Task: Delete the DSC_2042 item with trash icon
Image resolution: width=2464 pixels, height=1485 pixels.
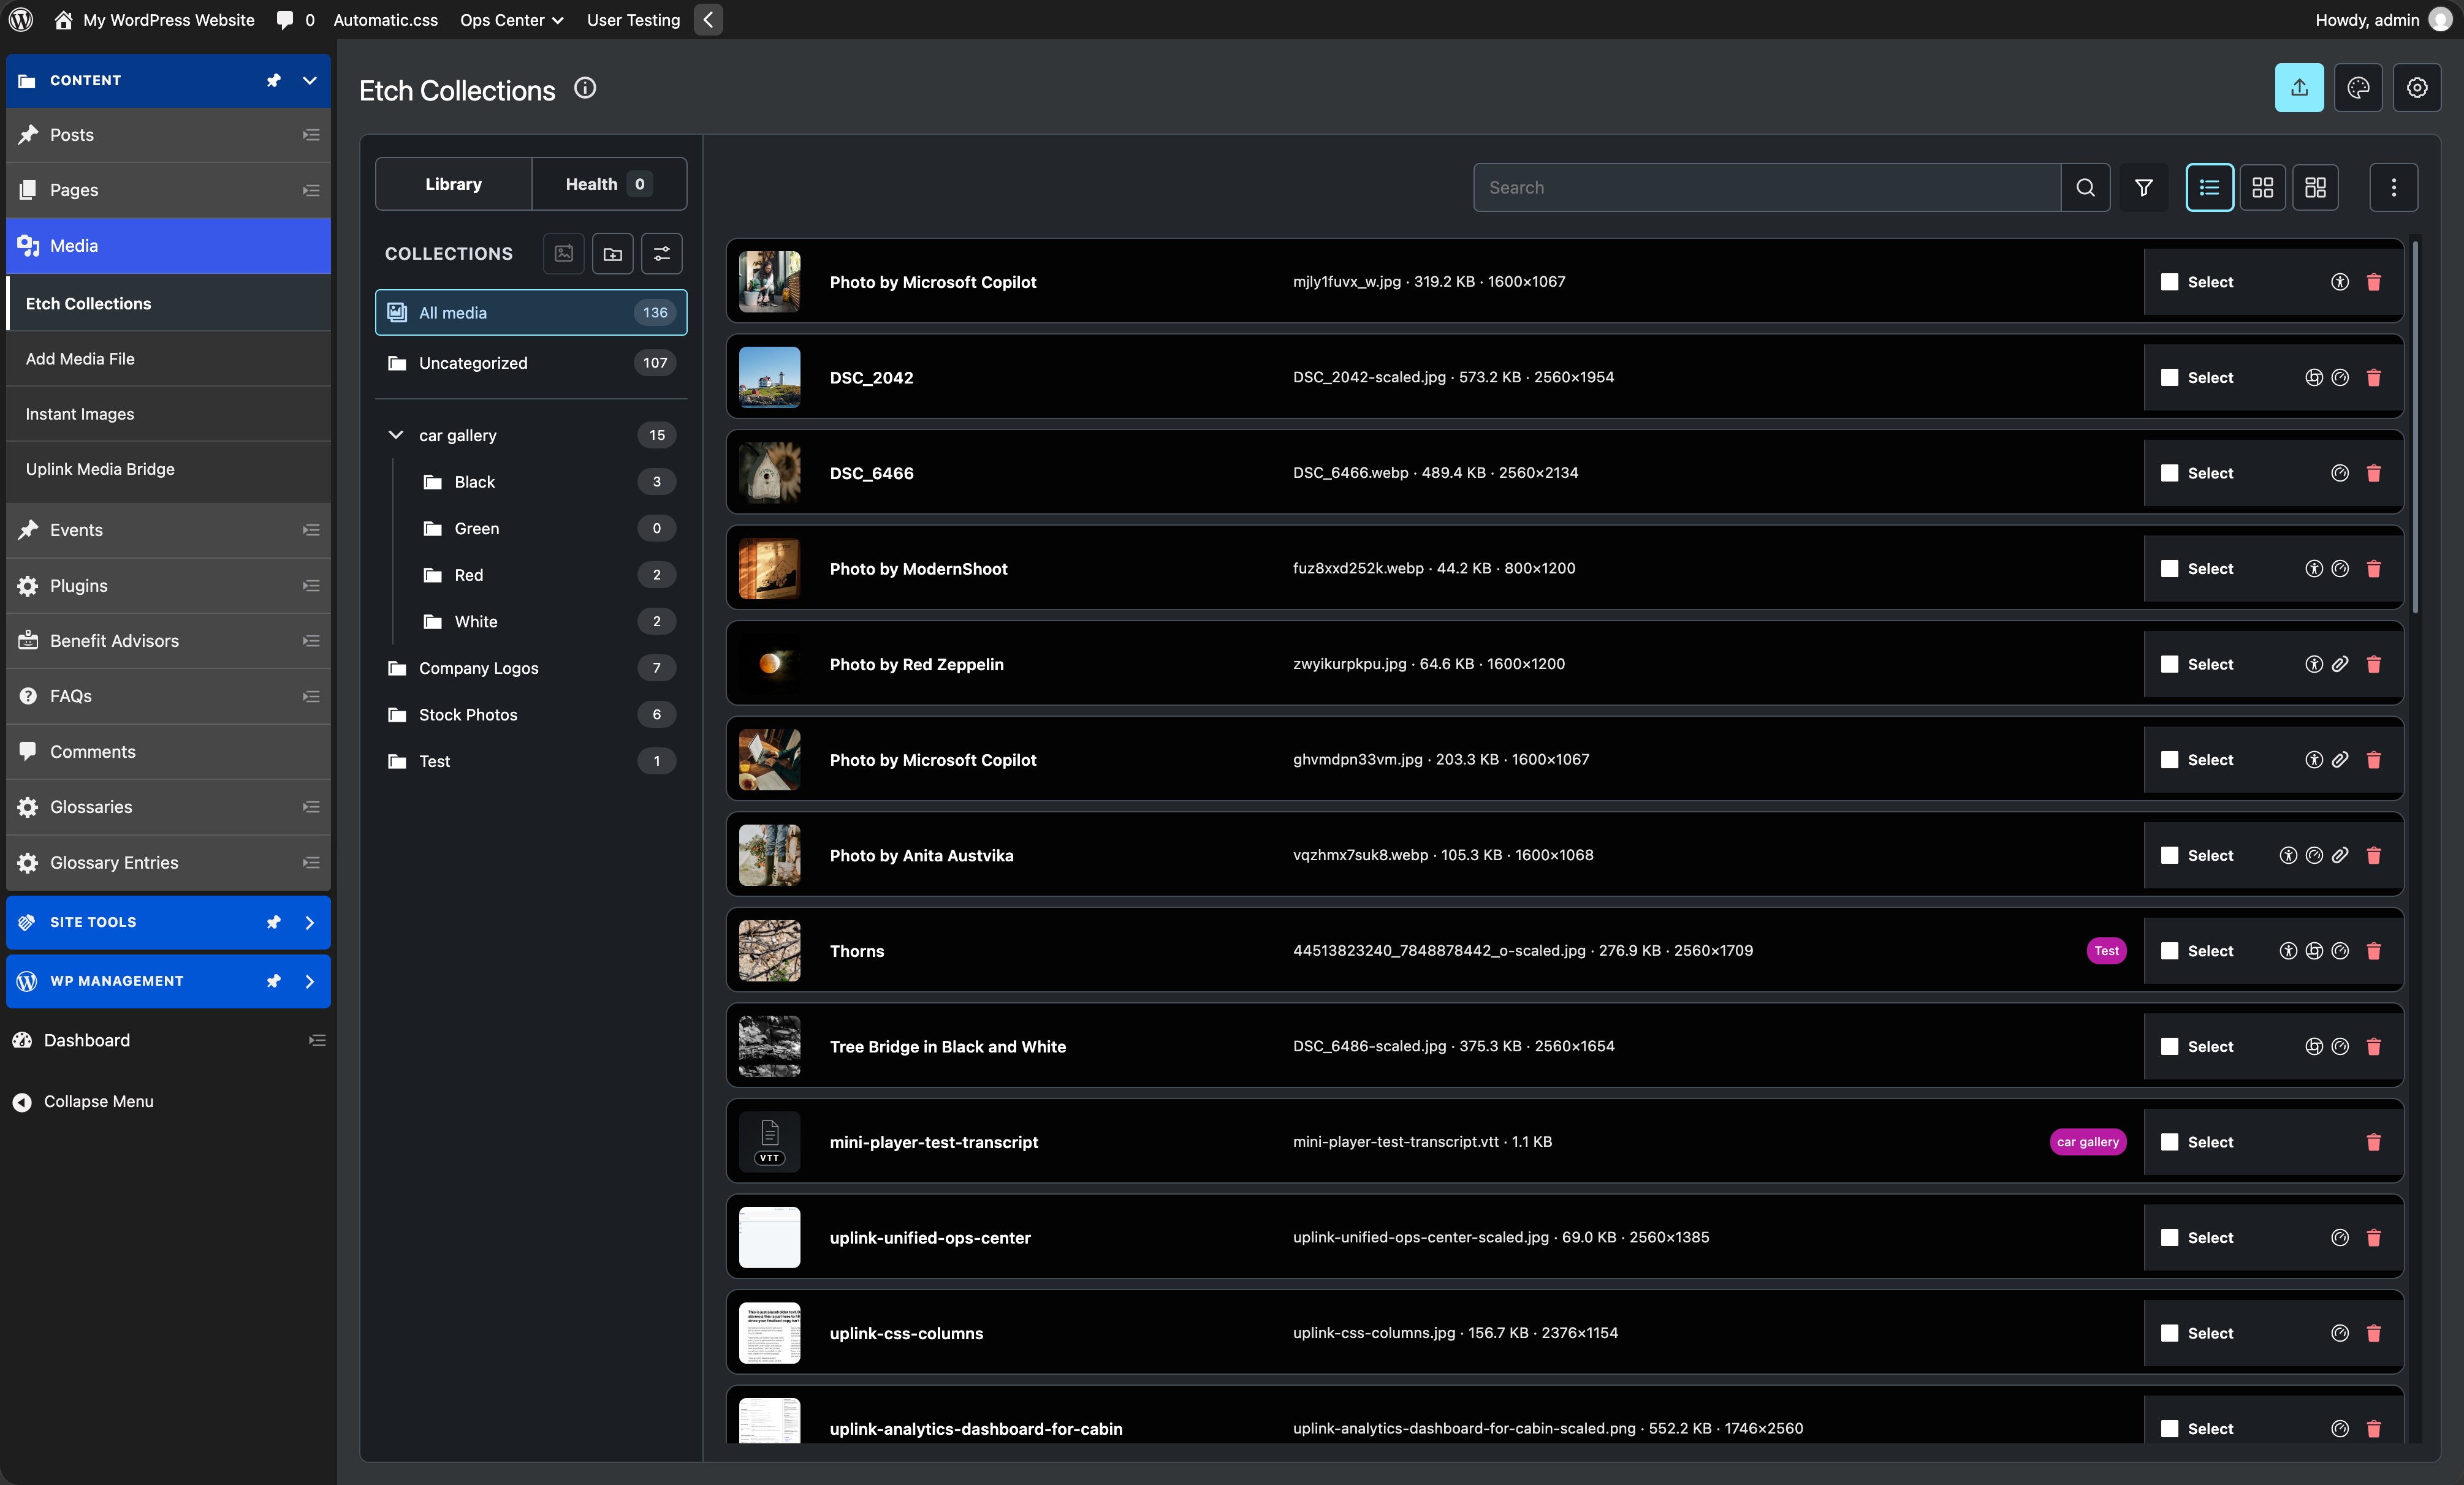Action: [x=2374, y=378]
